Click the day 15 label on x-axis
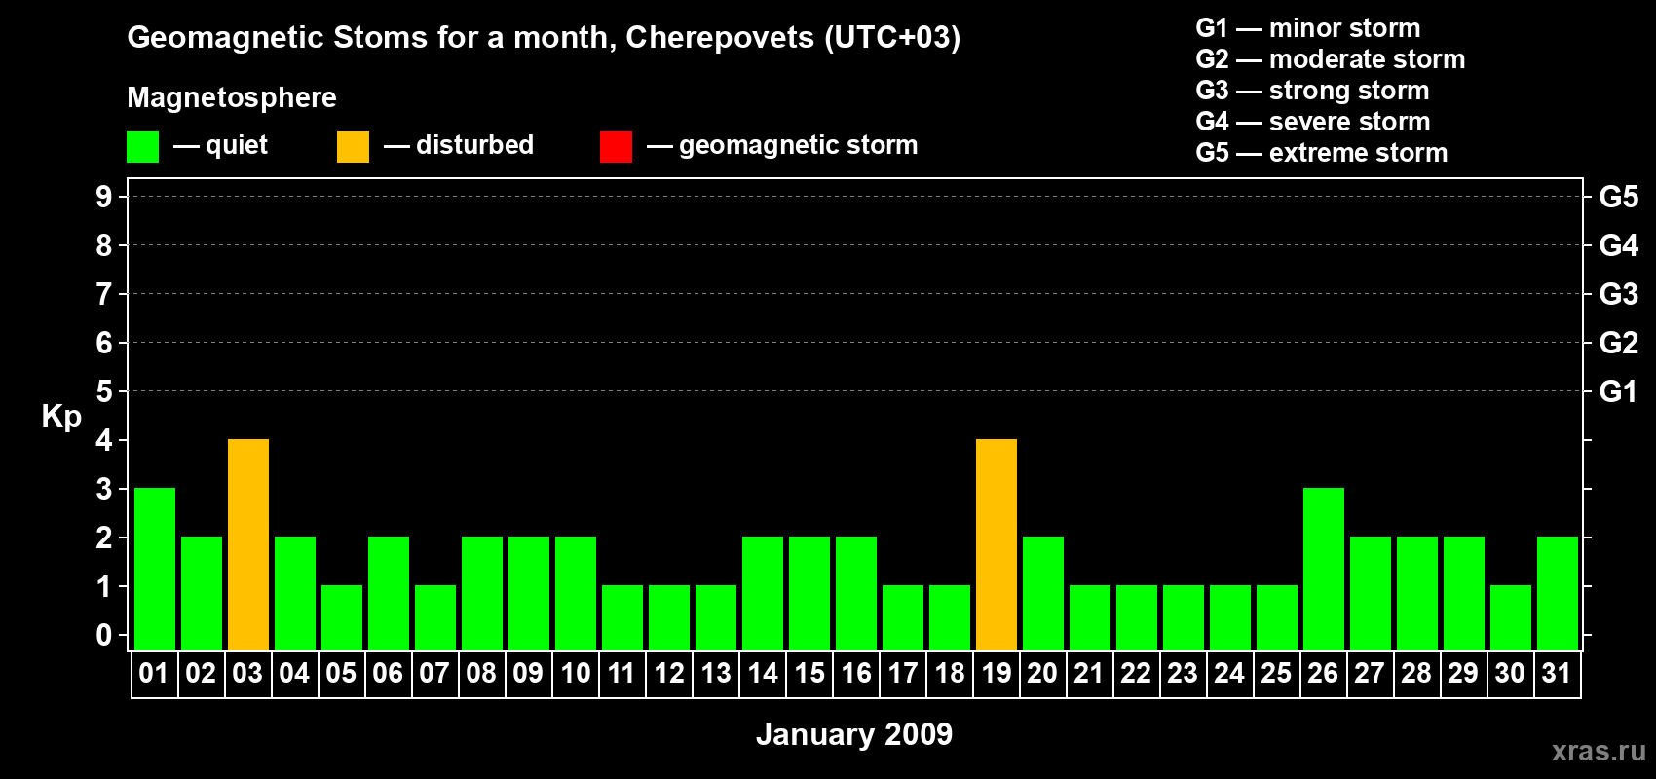Screen dimensions: 1656x779 pos(809,674)
